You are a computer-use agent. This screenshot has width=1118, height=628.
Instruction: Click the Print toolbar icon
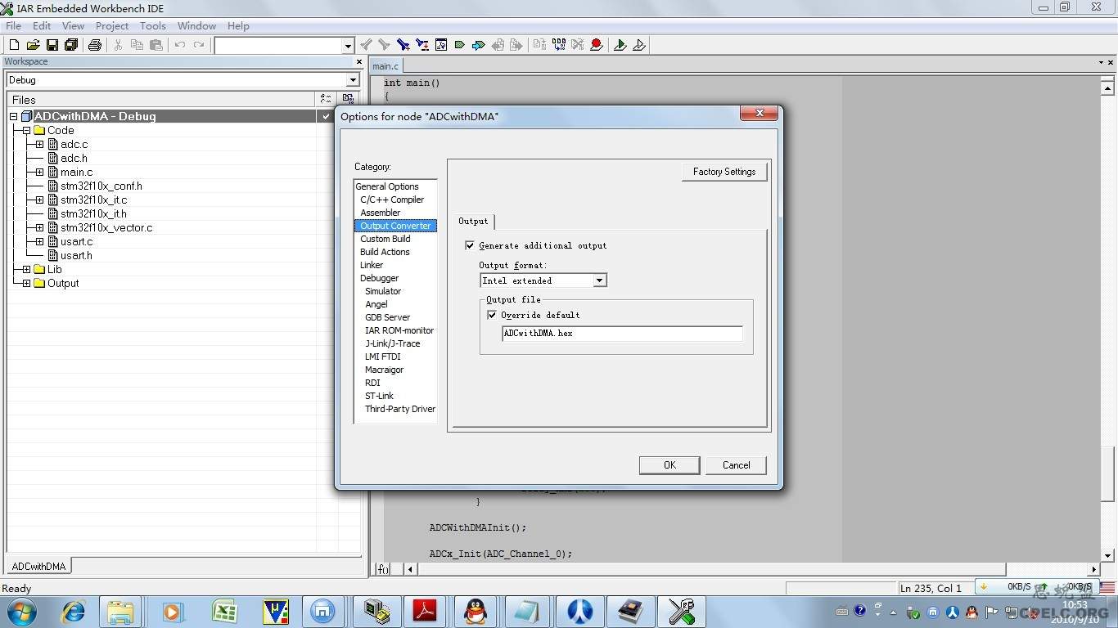pyautogui.click(x=95, y=45)
